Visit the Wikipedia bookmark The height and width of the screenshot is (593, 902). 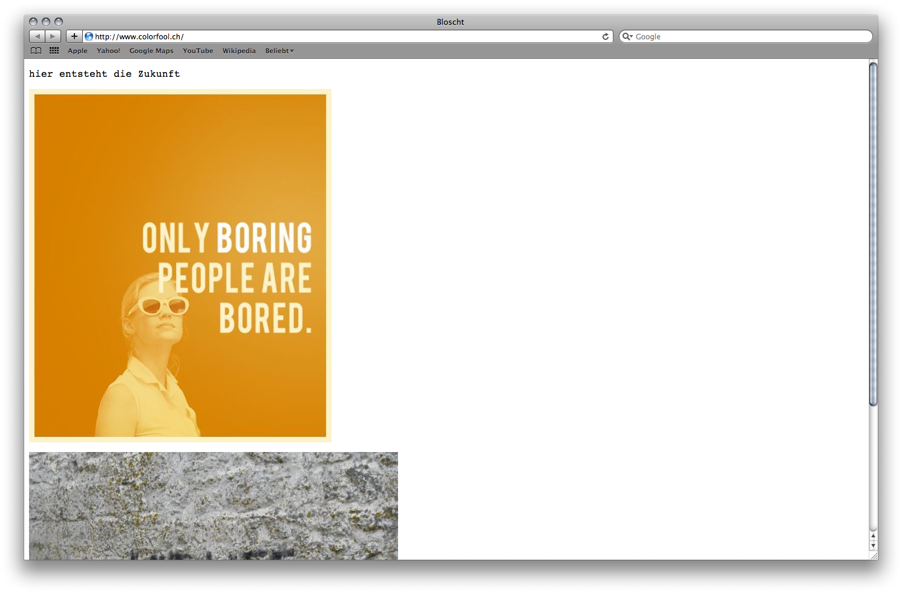[239, 51]
